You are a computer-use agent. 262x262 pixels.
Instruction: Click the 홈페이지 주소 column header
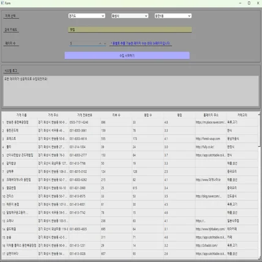[211, 115]
